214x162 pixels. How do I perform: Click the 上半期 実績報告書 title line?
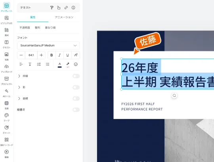[x=168, y=82]
